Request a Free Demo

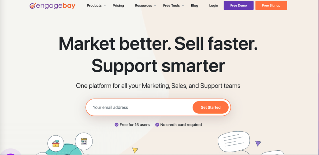pos(238,6)
